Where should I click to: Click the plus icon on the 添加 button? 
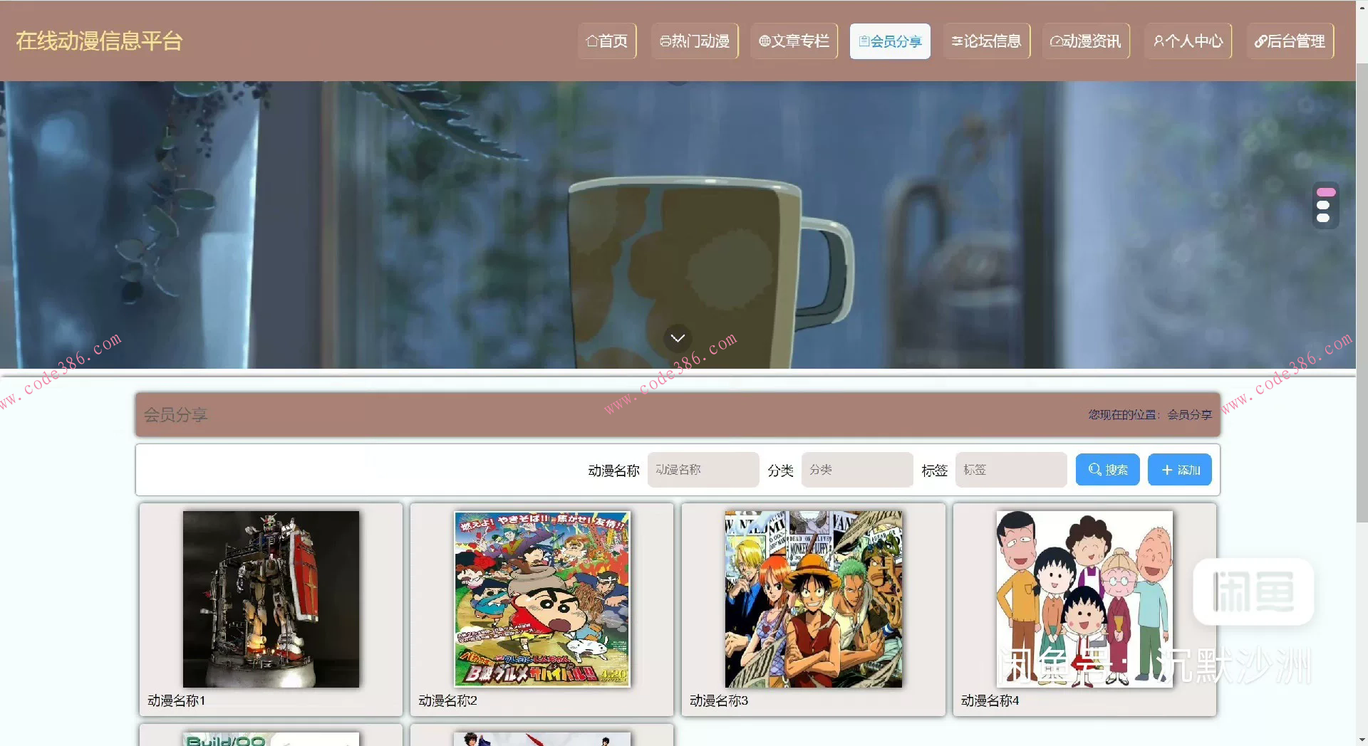coord(1166,469)
